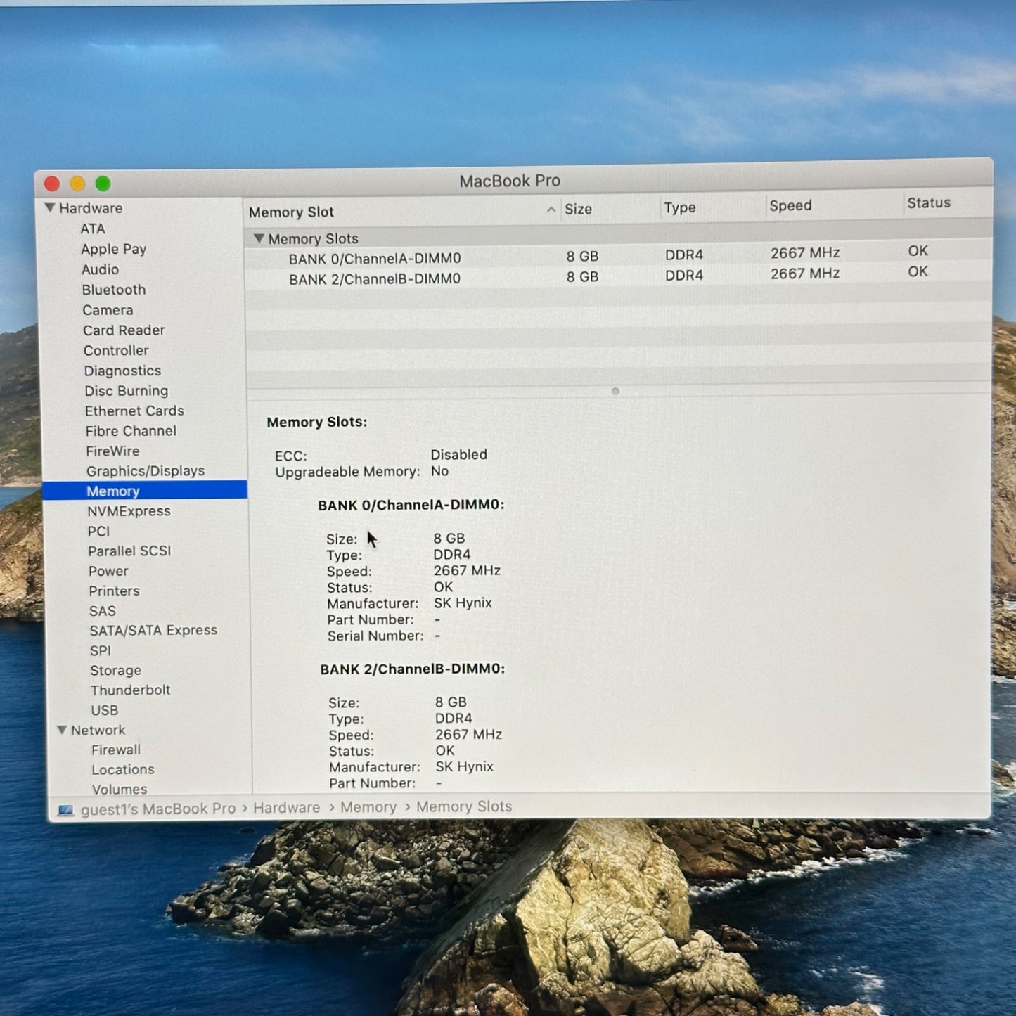
Task: Open Diagnostics in the sidebar
Action: point(122,371)
